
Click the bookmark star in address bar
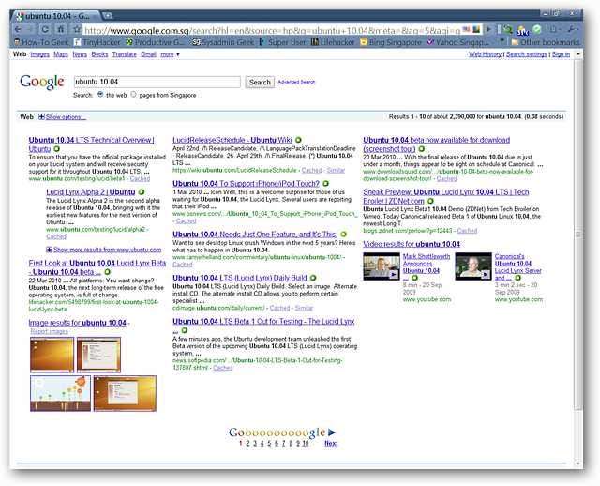click(x=74, y=29)
